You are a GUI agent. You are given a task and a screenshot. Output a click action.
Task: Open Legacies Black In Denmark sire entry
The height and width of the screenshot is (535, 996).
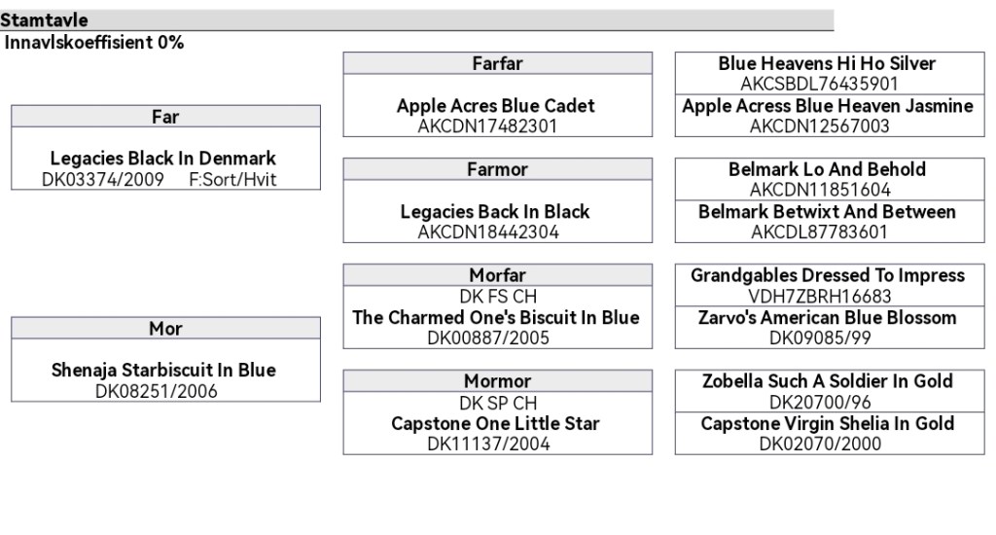pyautogui.click(x=163, y=159)
